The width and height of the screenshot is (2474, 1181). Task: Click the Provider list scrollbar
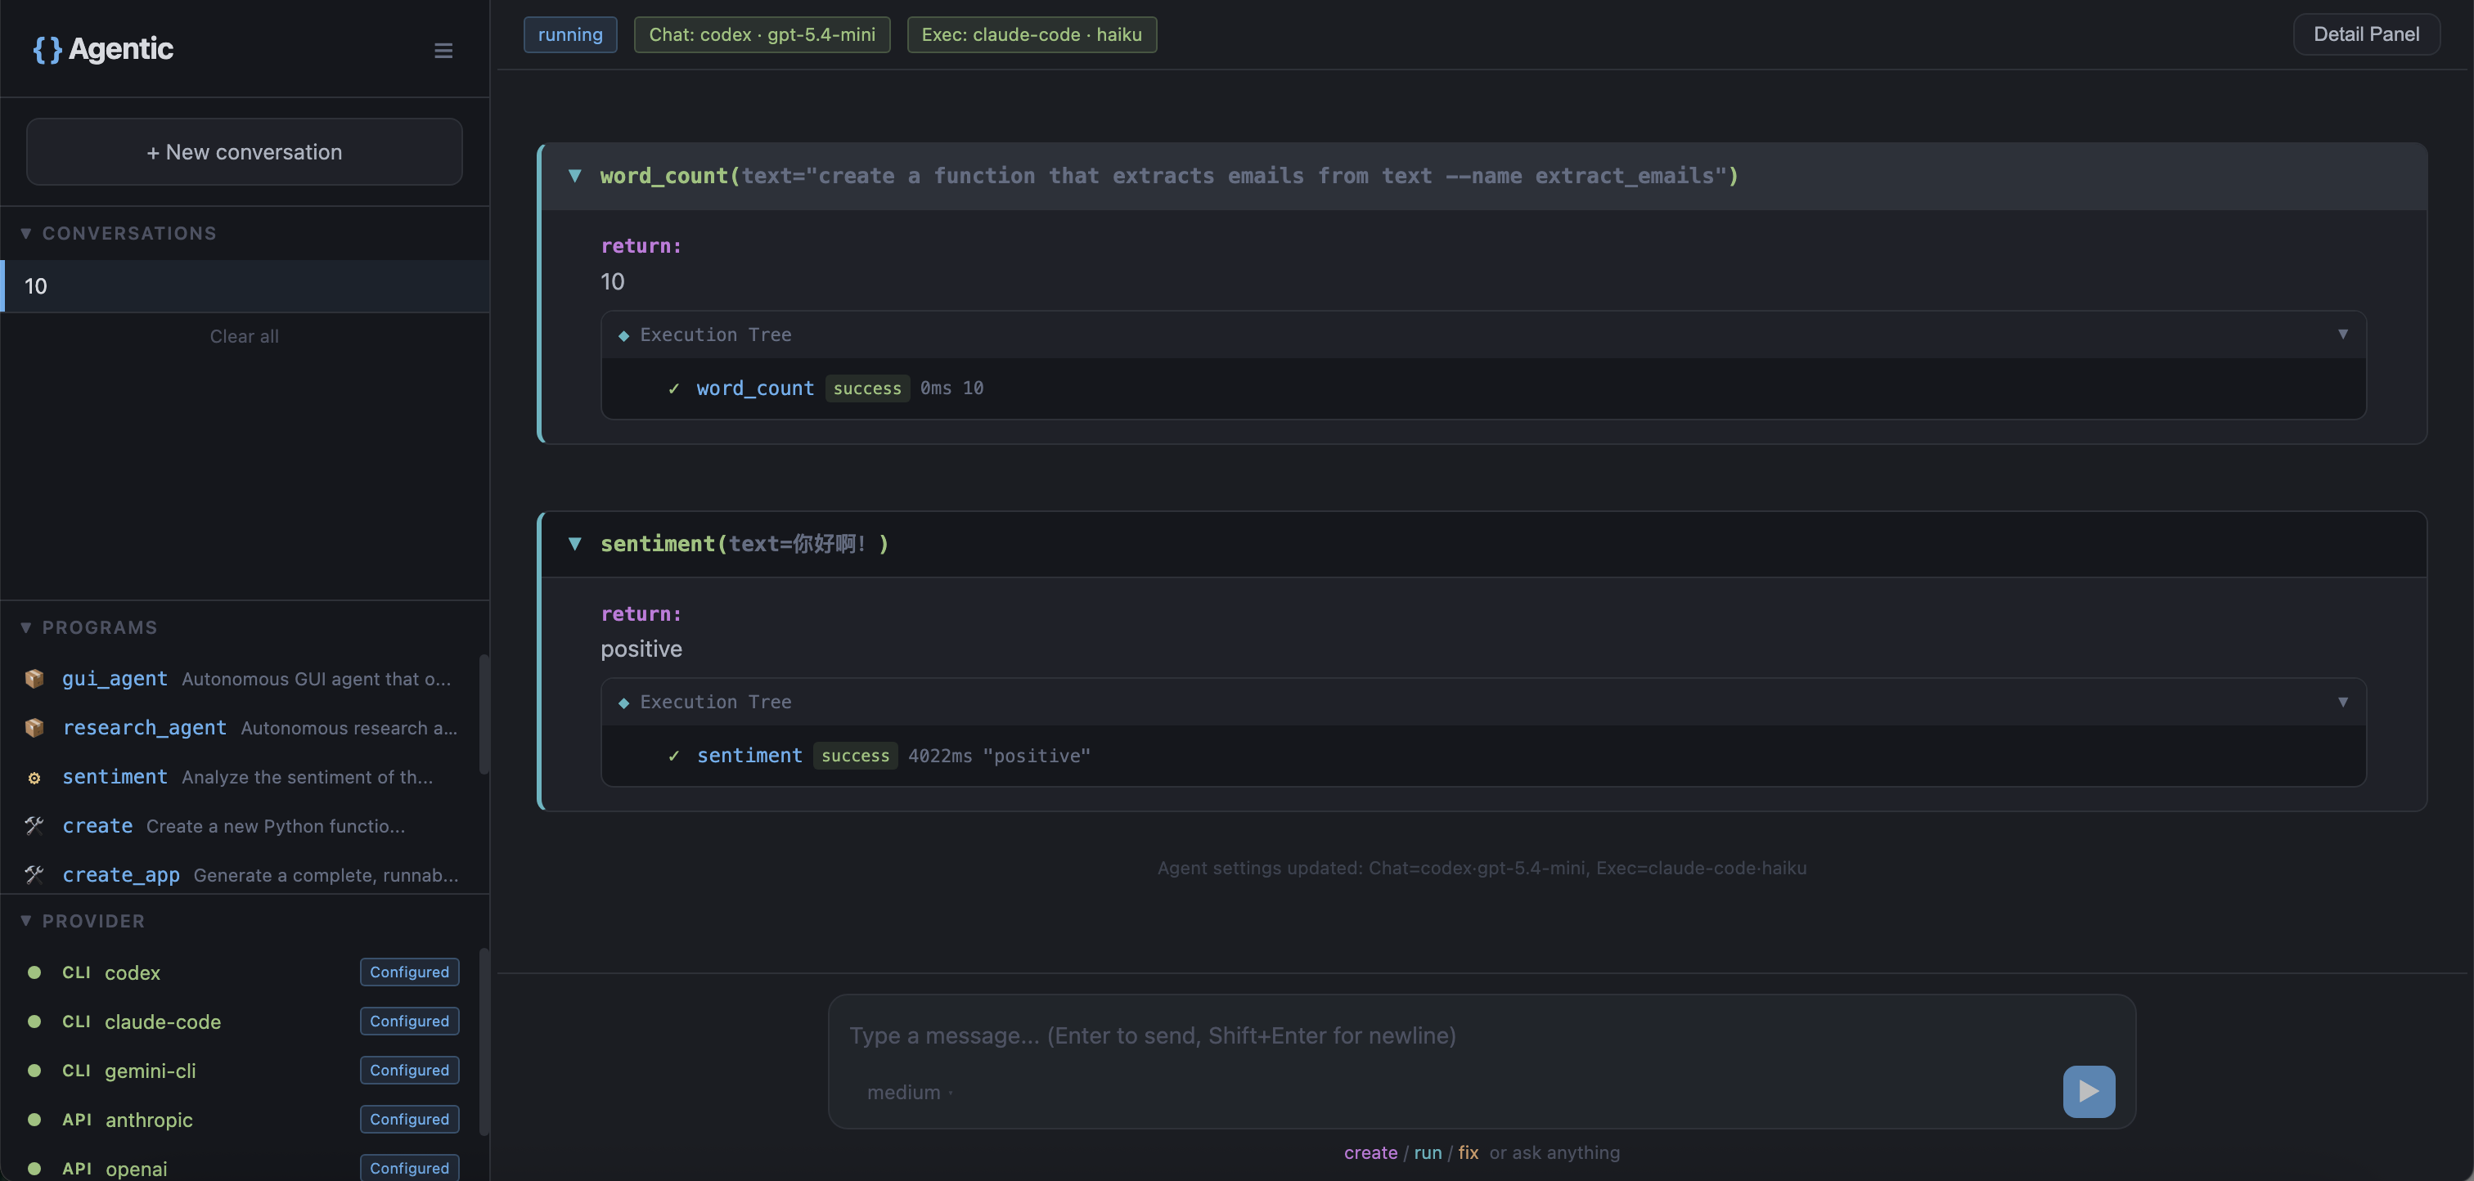tap(484, 1042)
